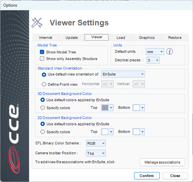Screen dimensions: 193x182
Task: Open the Restore tab
Action: coord(175,38)
